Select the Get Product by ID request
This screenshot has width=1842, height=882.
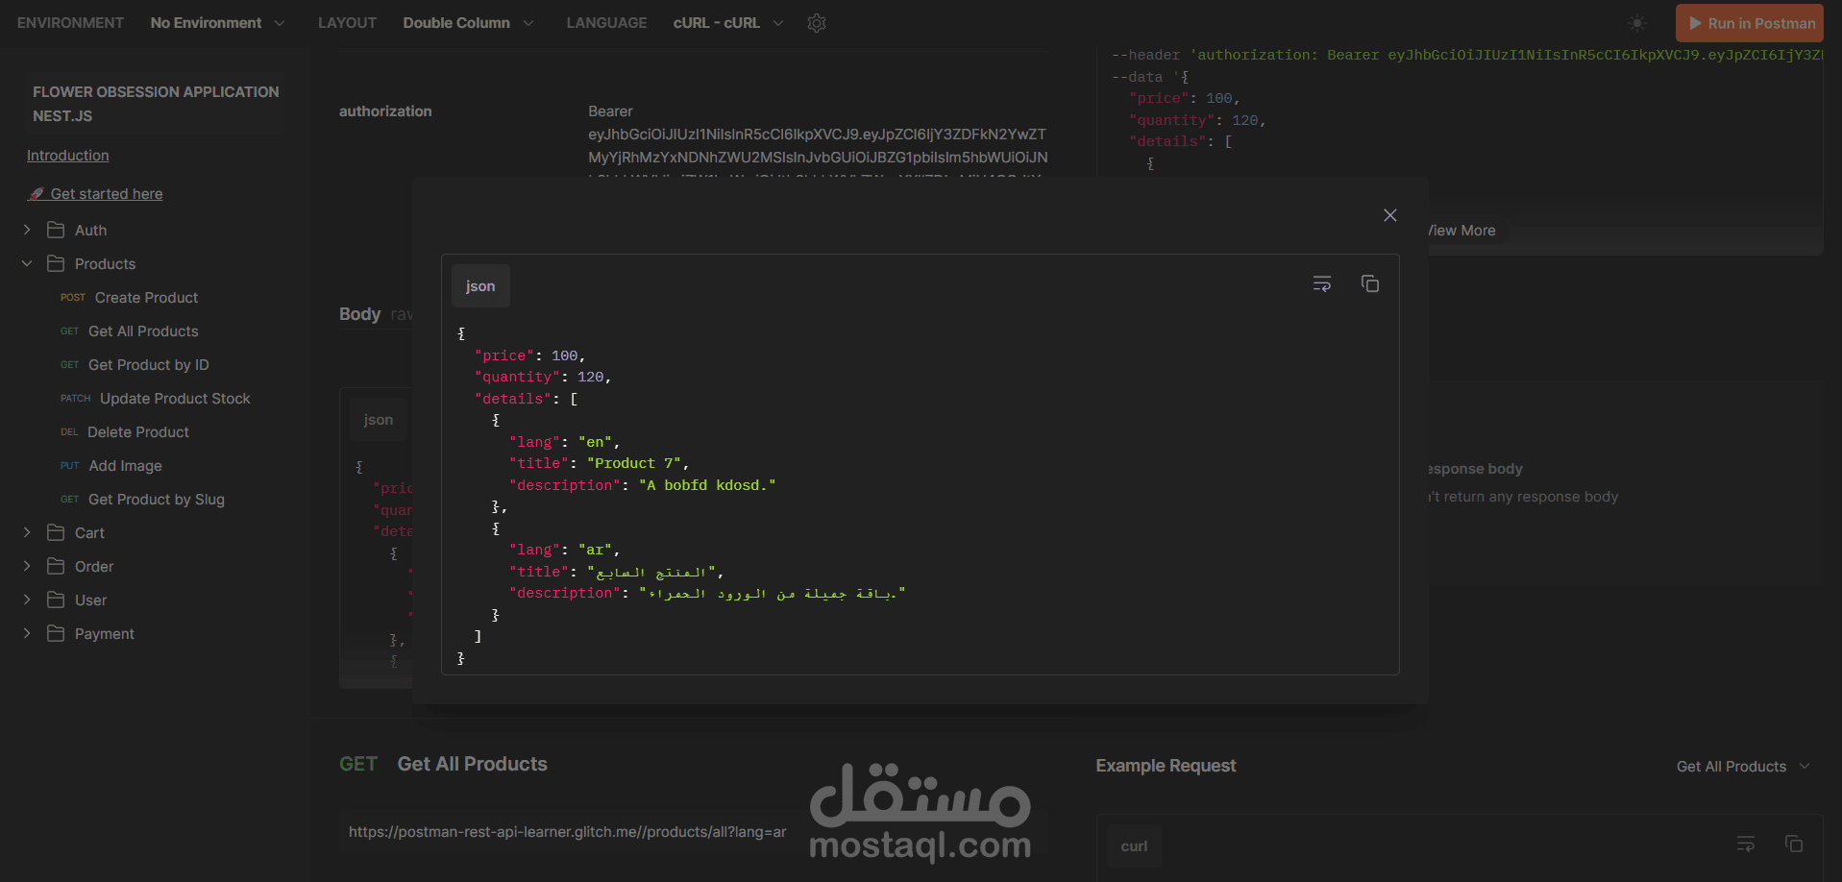click(148, 365)
